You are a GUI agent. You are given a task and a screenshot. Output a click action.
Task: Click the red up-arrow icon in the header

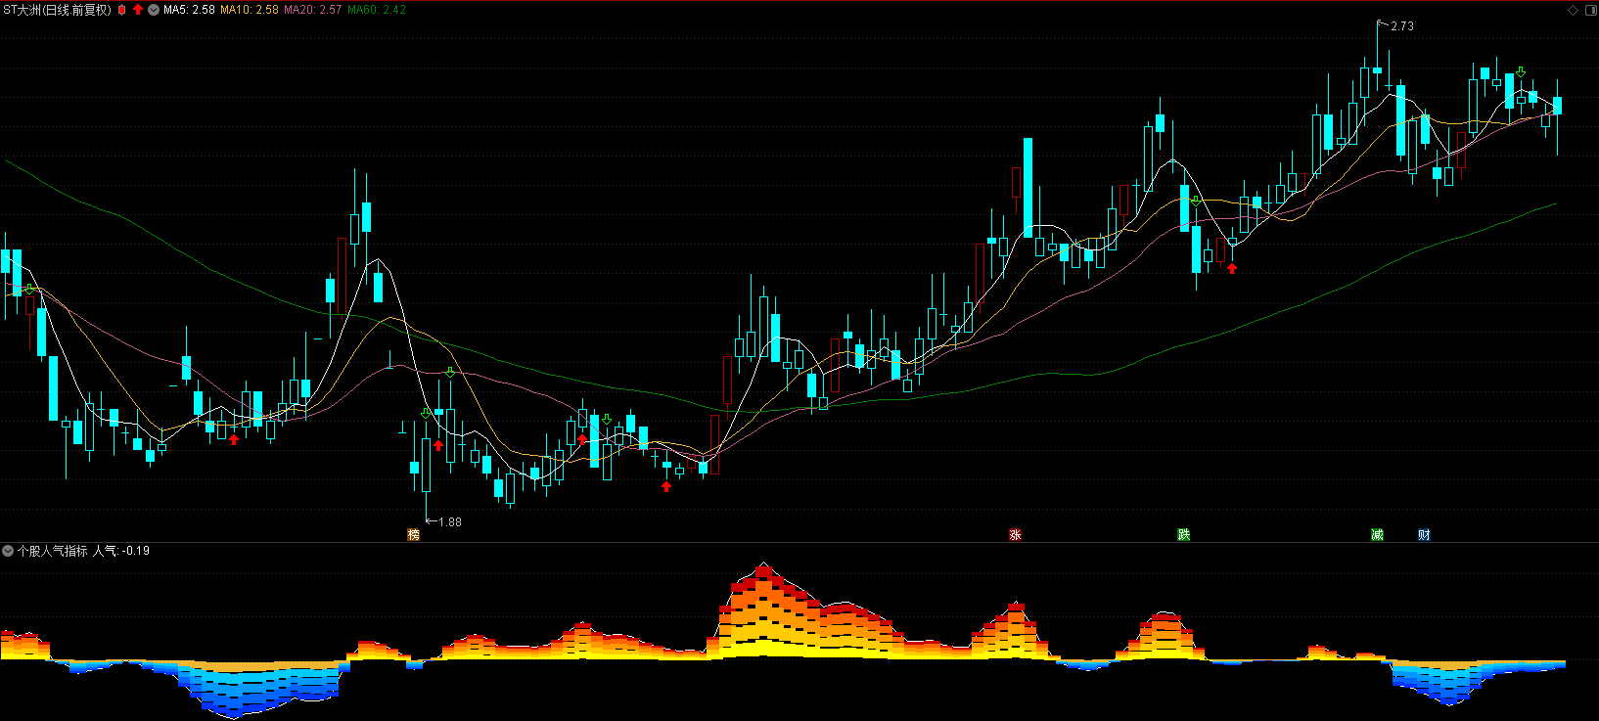(x=138, y=10)
